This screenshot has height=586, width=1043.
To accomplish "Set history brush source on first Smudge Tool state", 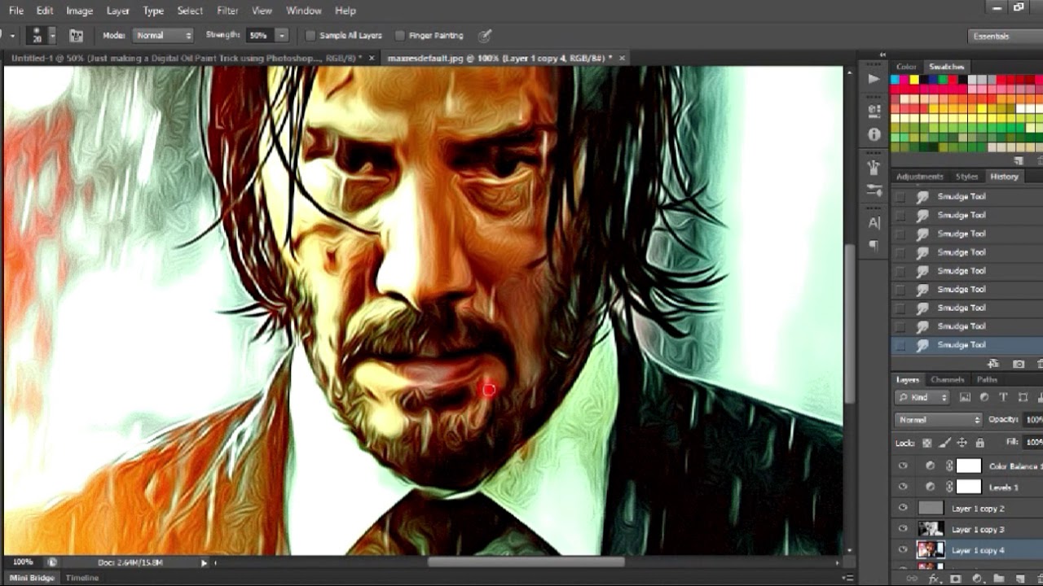I will coord(900,197).
